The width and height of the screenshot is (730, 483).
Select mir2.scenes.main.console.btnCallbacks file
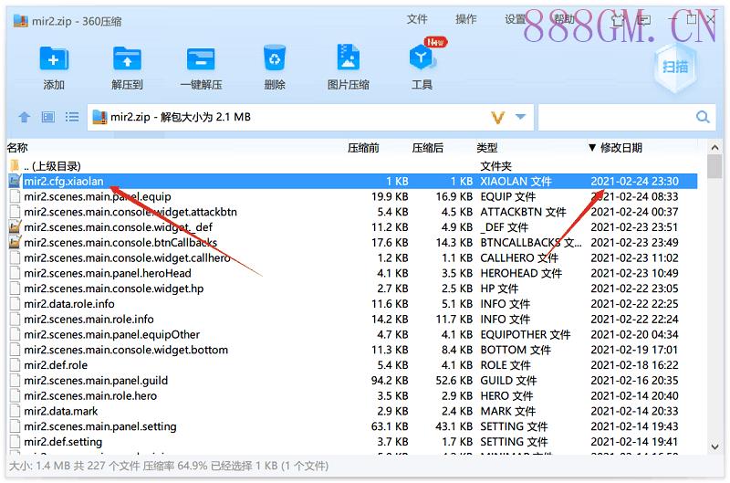[352, 242]
